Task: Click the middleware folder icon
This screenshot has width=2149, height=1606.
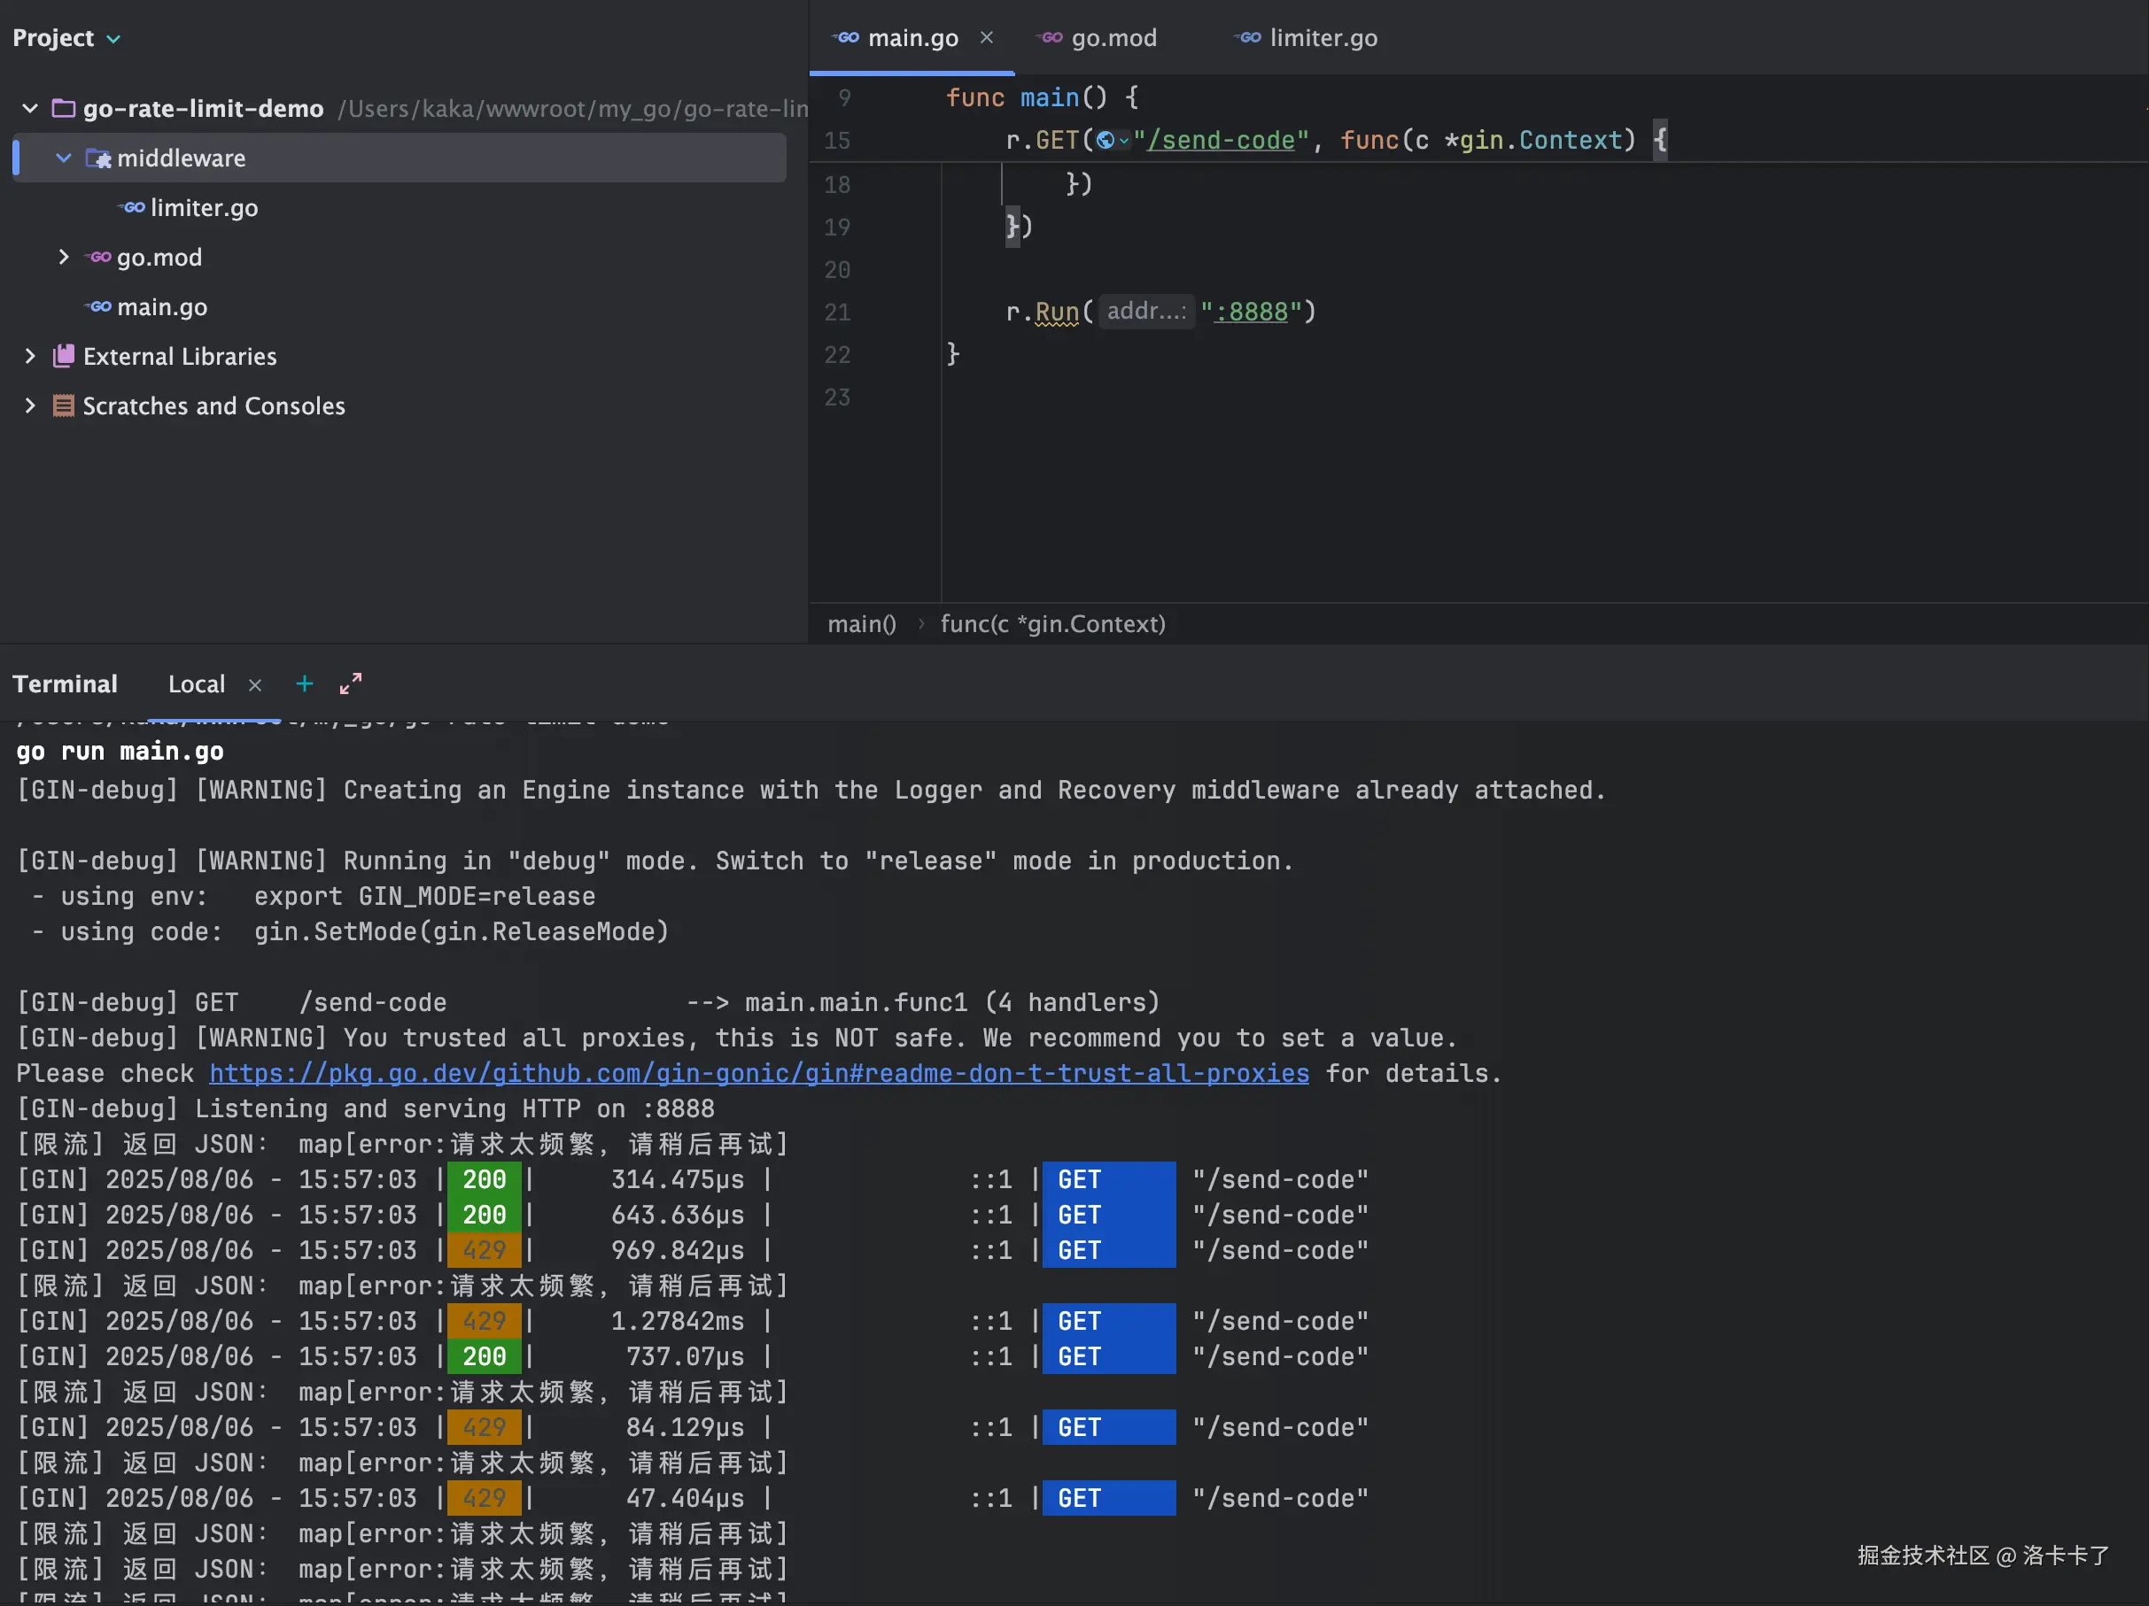Action: (x=98, y=158)
